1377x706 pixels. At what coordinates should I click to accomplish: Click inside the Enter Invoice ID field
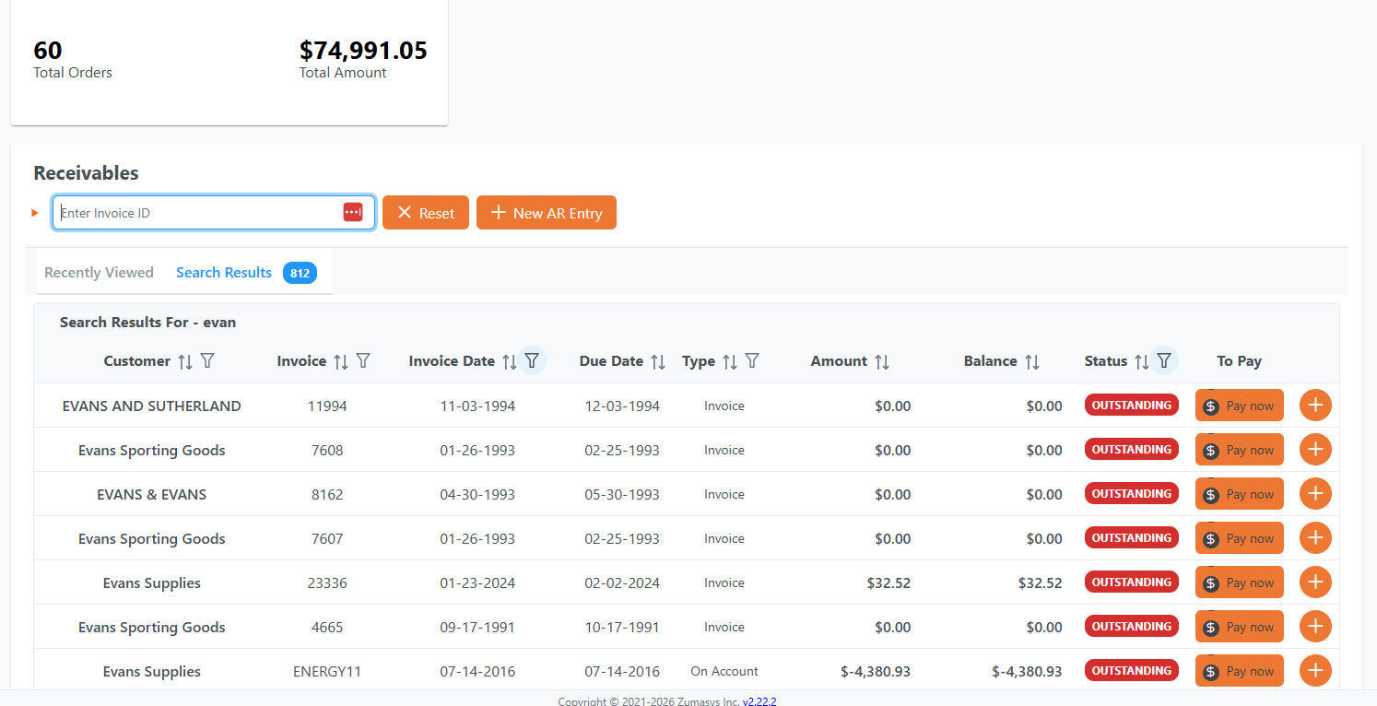(184, 212)
